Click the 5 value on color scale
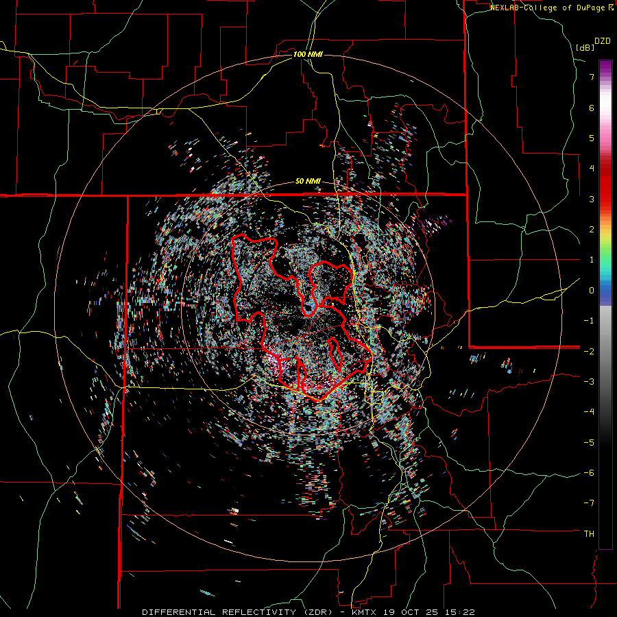This screenshot has width=617, height=617. 592,138
